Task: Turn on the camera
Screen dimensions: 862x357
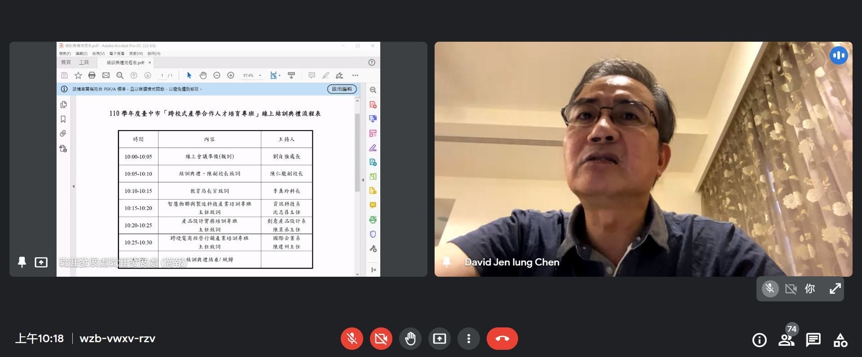Action: (x=381, y=339)
